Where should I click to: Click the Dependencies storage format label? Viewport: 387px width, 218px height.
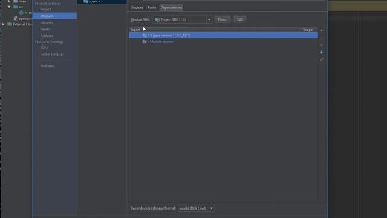coord(153,208)
